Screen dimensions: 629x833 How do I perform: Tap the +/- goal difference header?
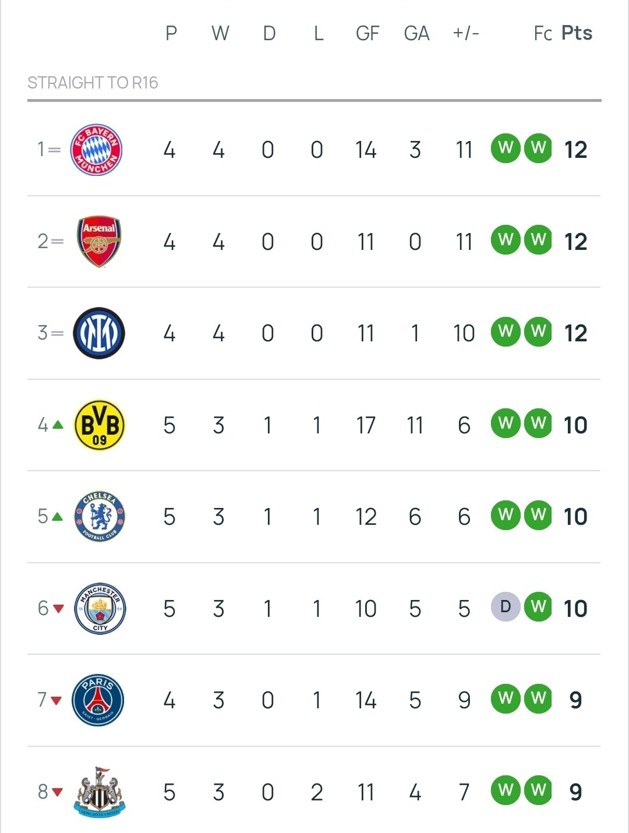coord(466,33)
